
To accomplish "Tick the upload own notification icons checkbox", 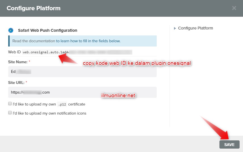I will [x=10, y=113].
